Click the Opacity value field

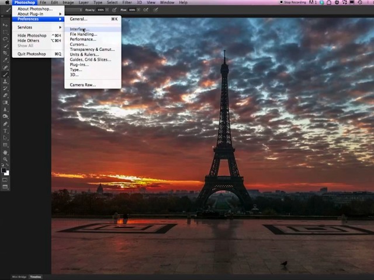coord(101,10)
